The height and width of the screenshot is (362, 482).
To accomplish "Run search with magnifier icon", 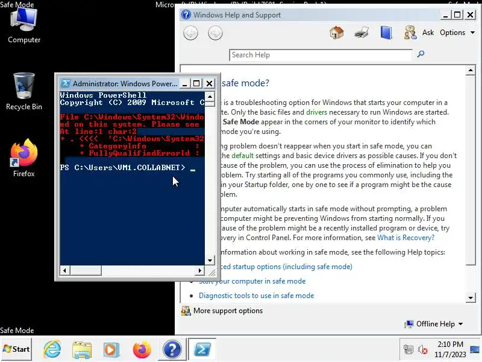I will tap(421, 54).
